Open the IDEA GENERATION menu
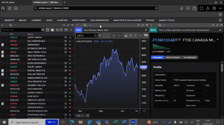 99,20
